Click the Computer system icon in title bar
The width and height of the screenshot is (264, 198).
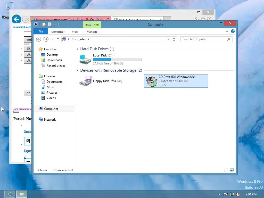coord(36,24)
